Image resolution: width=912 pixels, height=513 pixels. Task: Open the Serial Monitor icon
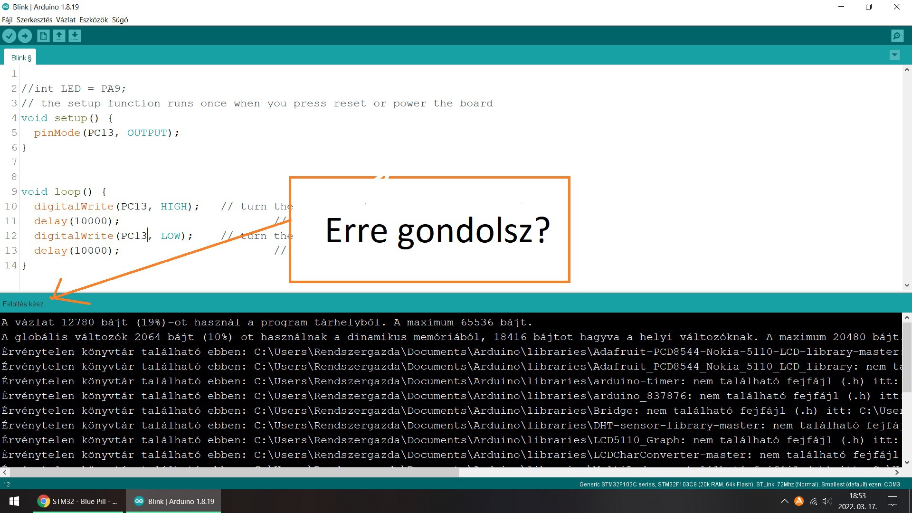897,36
